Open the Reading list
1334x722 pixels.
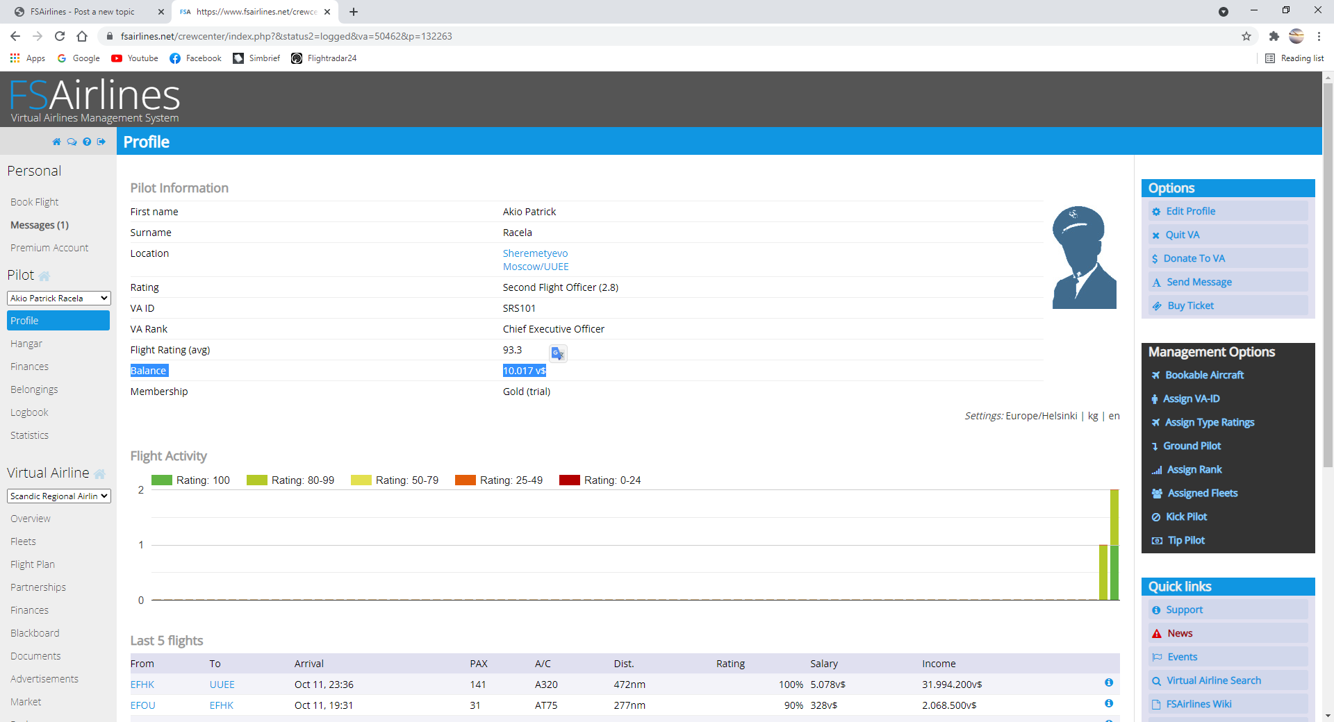pos(1294,58)
